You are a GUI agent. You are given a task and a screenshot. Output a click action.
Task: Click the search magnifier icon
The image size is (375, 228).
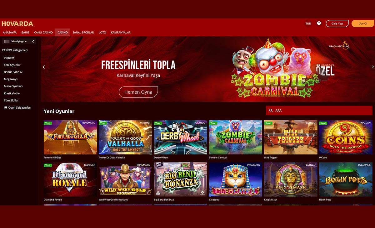click(271, 111)
